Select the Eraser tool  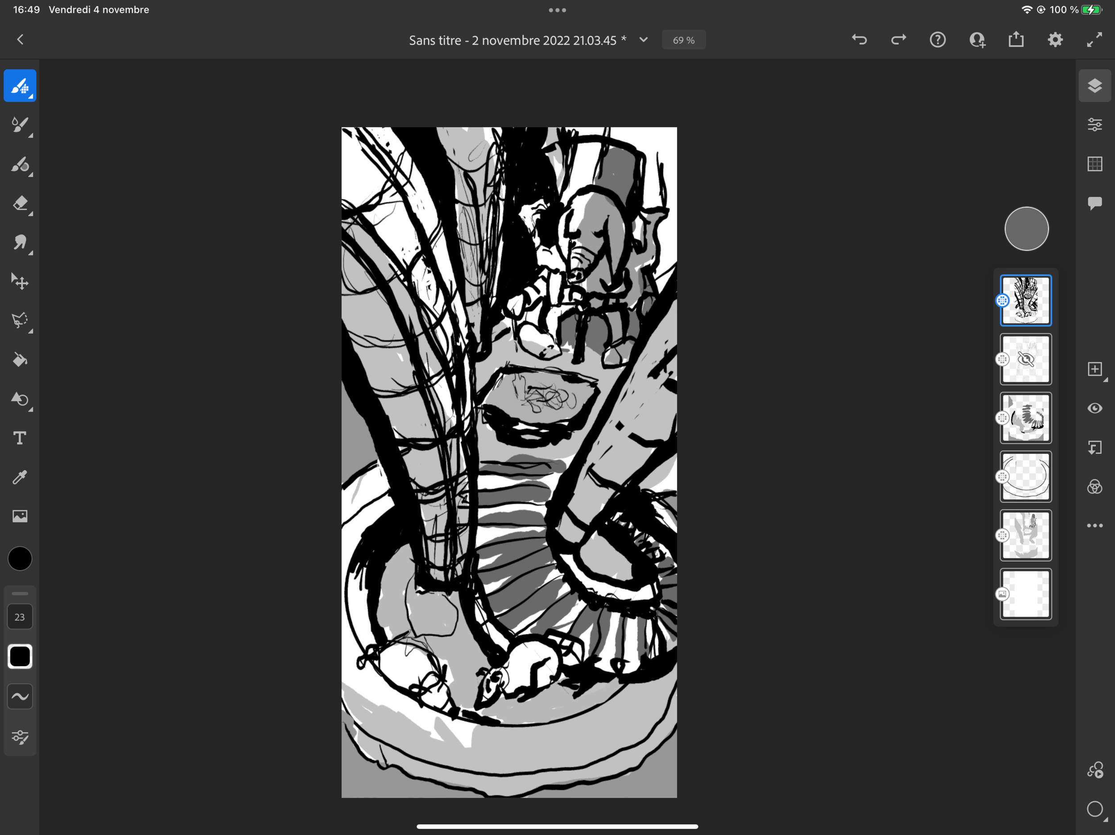20,204
